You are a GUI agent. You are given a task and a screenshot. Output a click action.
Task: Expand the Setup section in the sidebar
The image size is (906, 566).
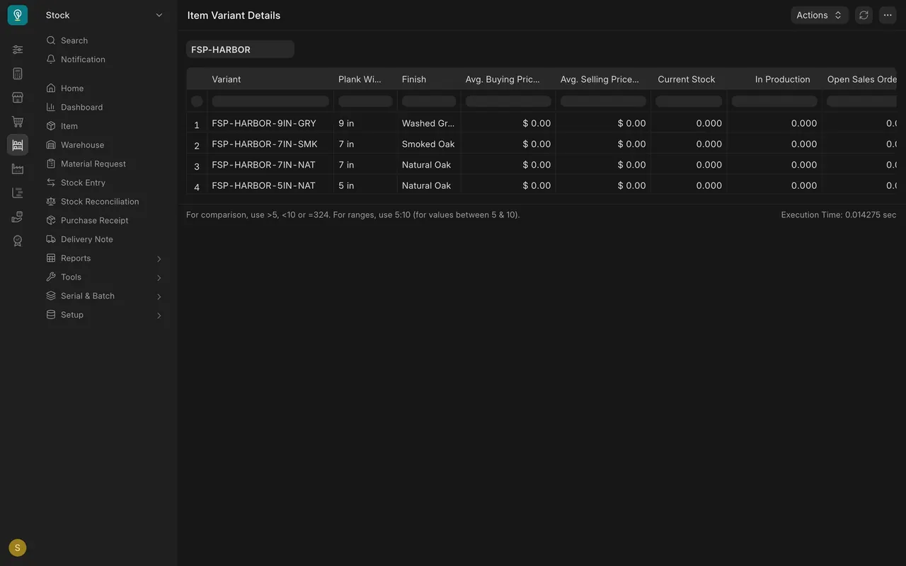[x=104, y=315]
